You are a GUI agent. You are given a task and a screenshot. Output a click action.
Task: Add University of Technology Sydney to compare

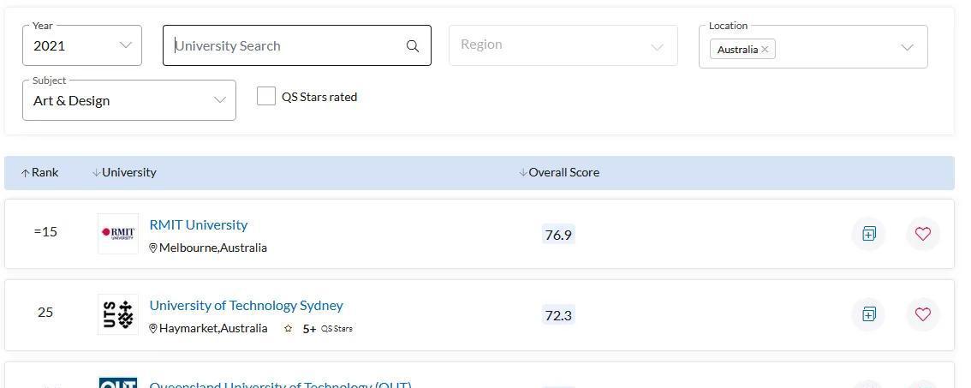click(x=869, y=314)
